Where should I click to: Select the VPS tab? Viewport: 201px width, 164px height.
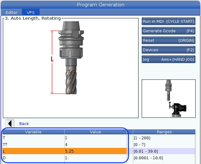click(31, 13)
